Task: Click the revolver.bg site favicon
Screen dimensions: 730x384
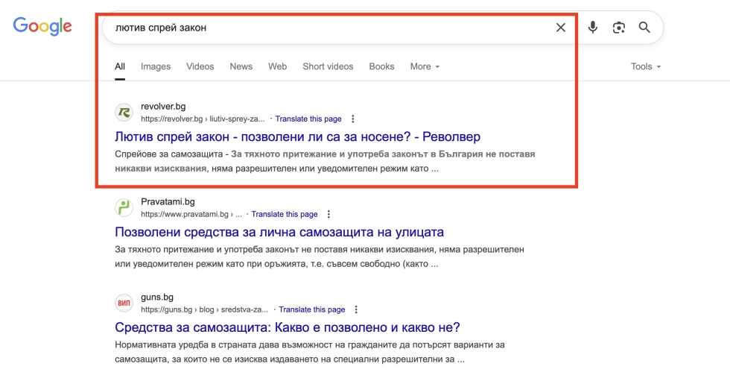Action: pos(124,113)
